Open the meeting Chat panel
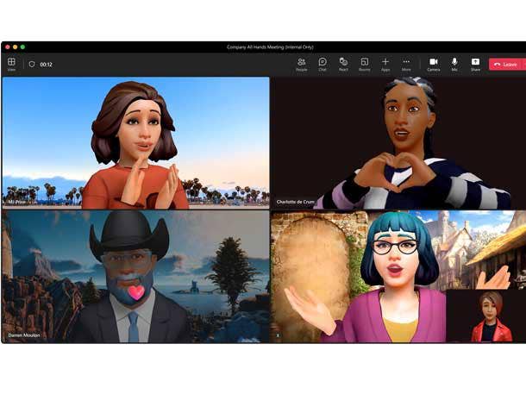The image size is (526, 394). [322, 63]
